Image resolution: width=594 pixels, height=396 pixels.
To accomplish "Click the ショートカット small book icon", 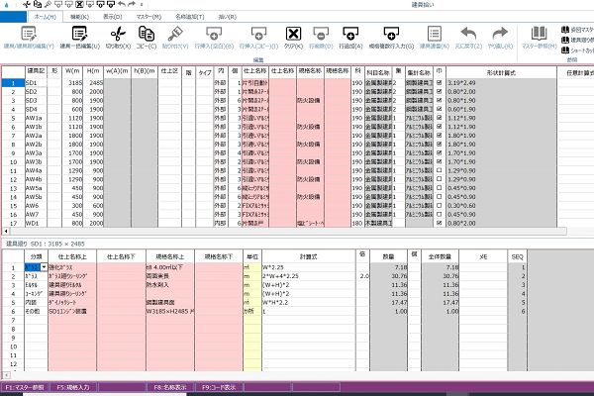I will click(565, 50).
